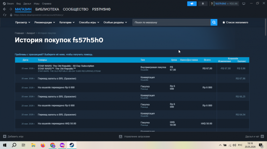This screenshot has width=267, height=149.
Task: Focus the Поиск по магазину search field
Action: click(171, 22)
